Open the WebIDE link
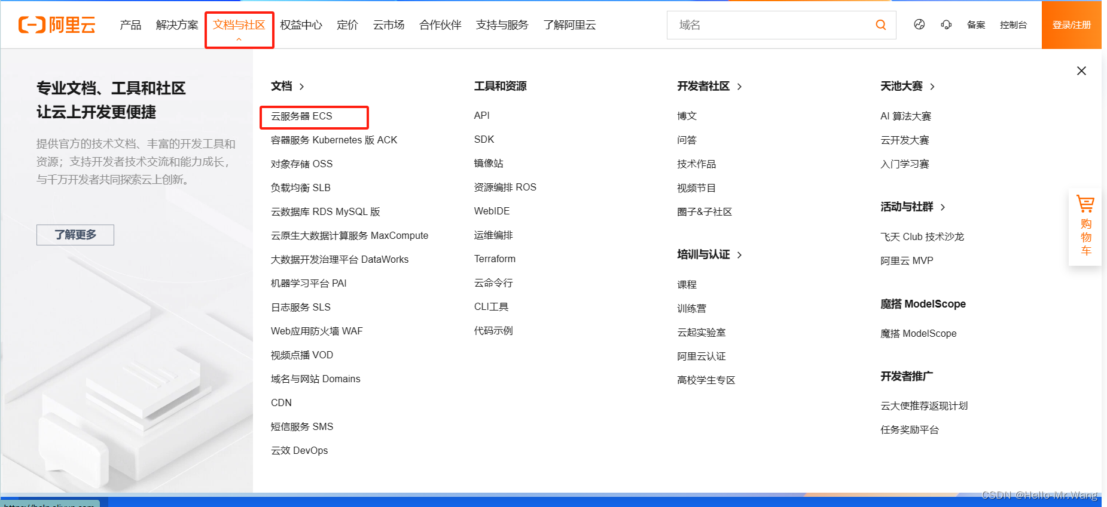1107x507 pixels. (x=492, y=211)
